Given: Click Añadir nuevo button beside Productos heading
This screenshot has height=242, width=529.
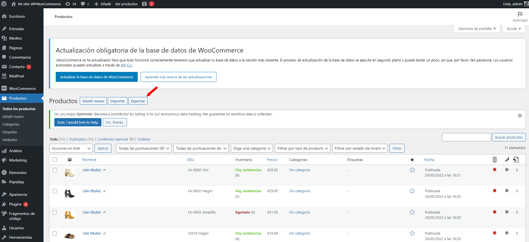Looking at the screenshot, I should pyautogui.click(x=93, y=101).
